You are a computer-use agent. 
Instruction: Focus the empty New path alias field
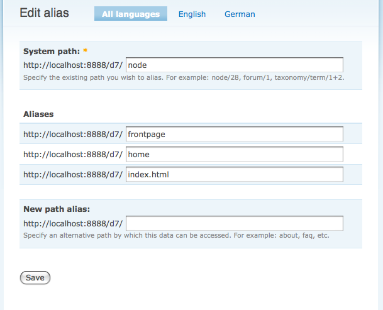pyautogui.click(x=234, y=223)
